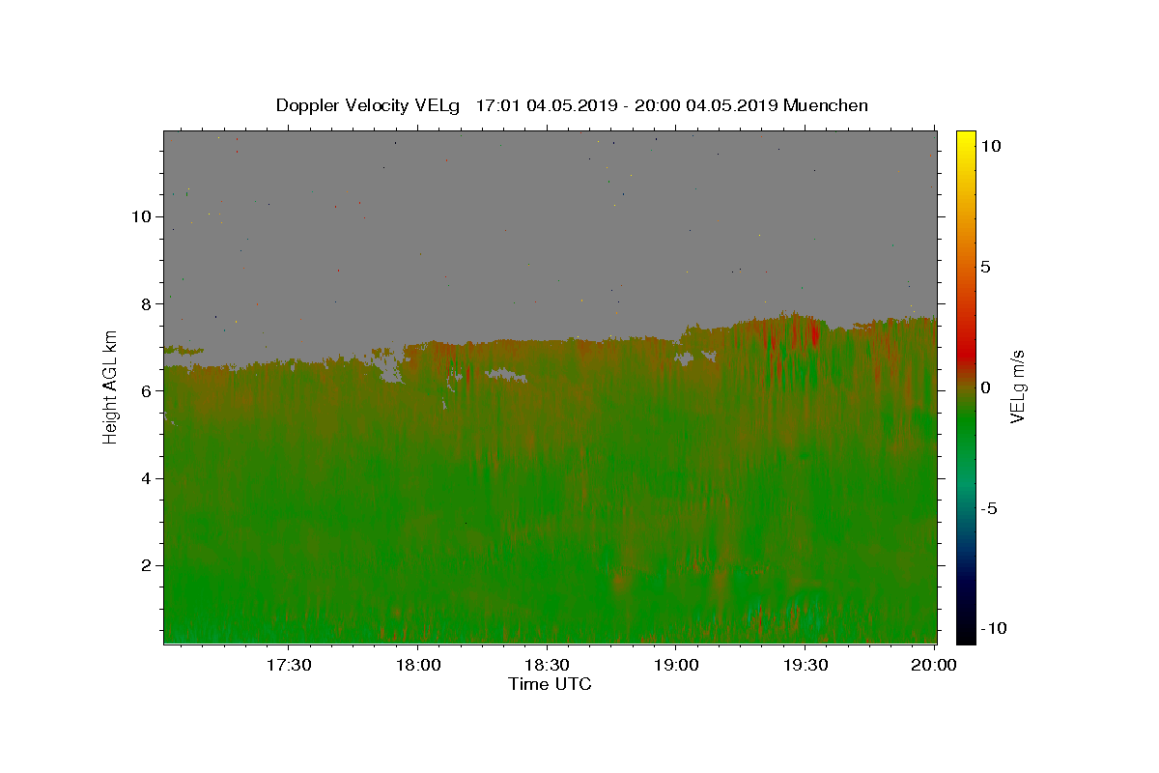Screen dimensions: 1159x773
Task: Click the end time '20:00 04.05.2019' in the title
Action: (706, 105)
